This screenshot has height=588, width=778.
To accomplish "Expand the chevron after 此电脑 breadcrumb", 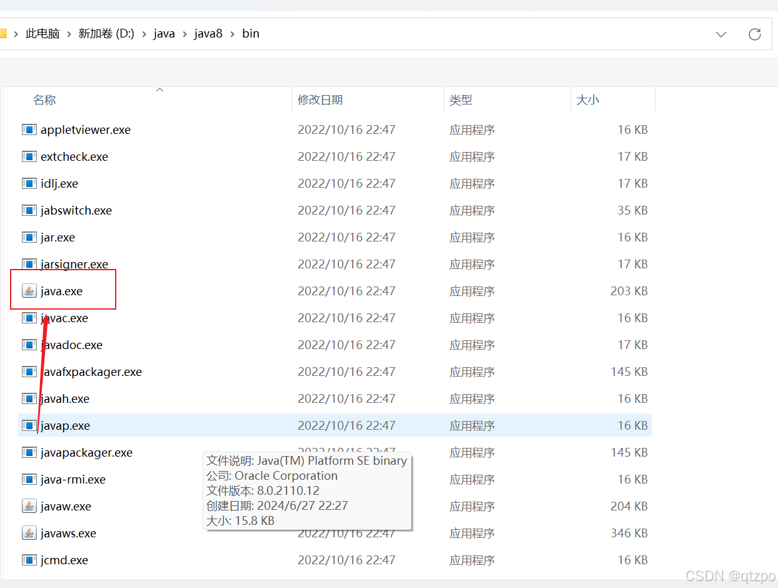I will coord(69,34).
